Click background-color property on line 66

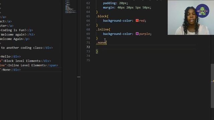point(117,21)
